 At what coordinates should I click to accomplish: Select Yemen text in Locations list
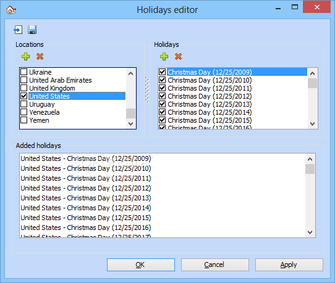pyautogui.click(x=39, y=120)
